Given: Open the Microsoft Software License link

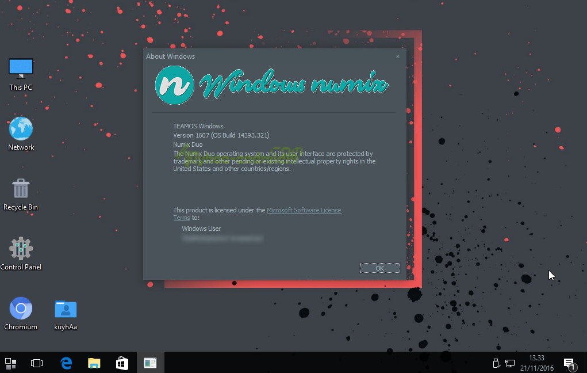Looking at the screenshot, I should [x=304, y=210].
